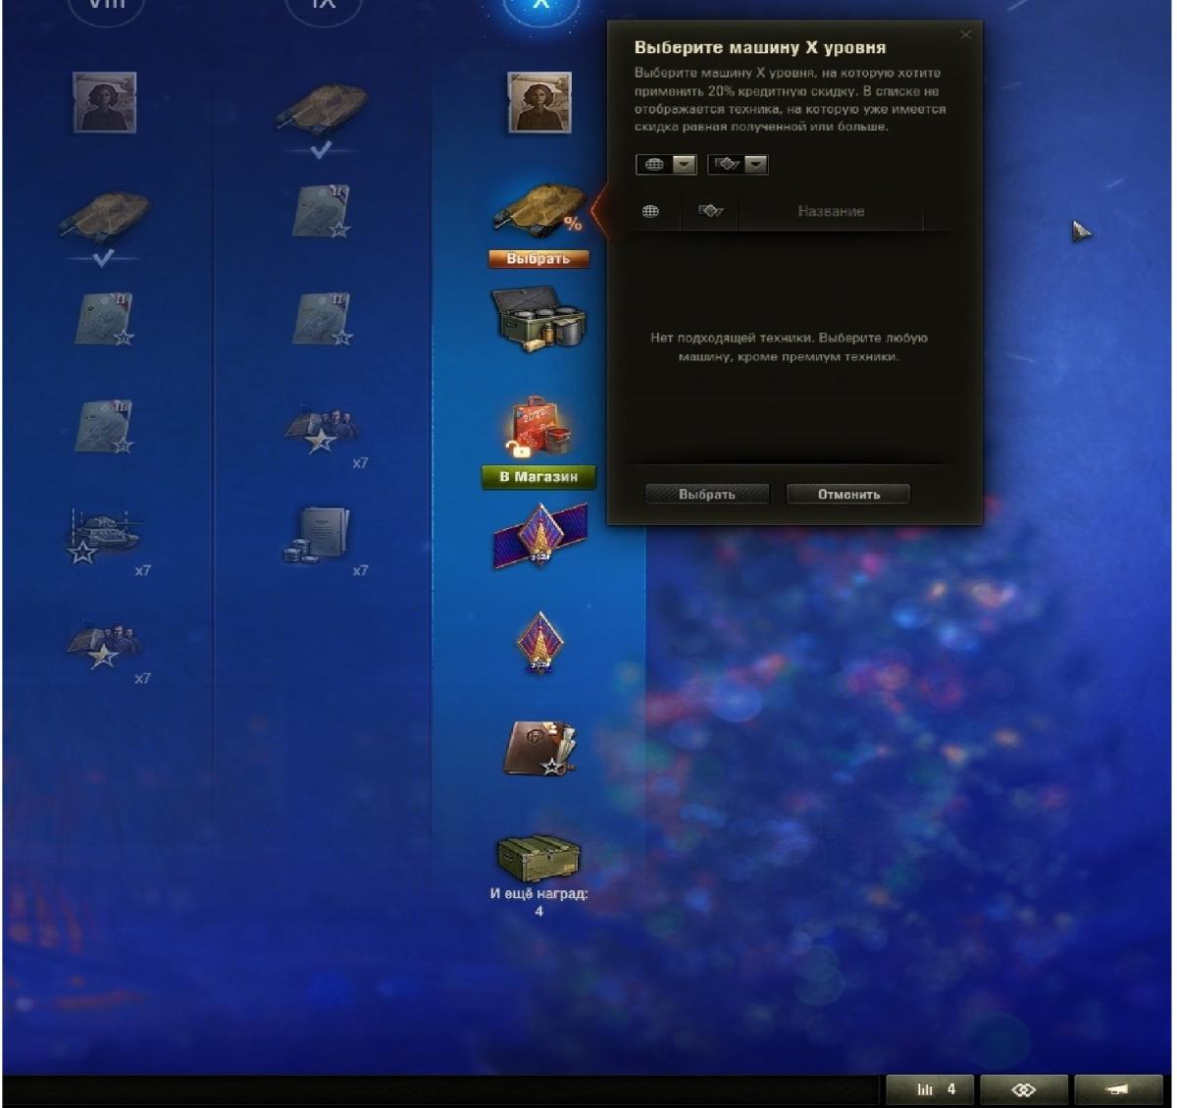Viewport: 1177px width, 1108px height.
Task: Open the nation filter dropdown in dialog
Action: click(x=667, y=165)
